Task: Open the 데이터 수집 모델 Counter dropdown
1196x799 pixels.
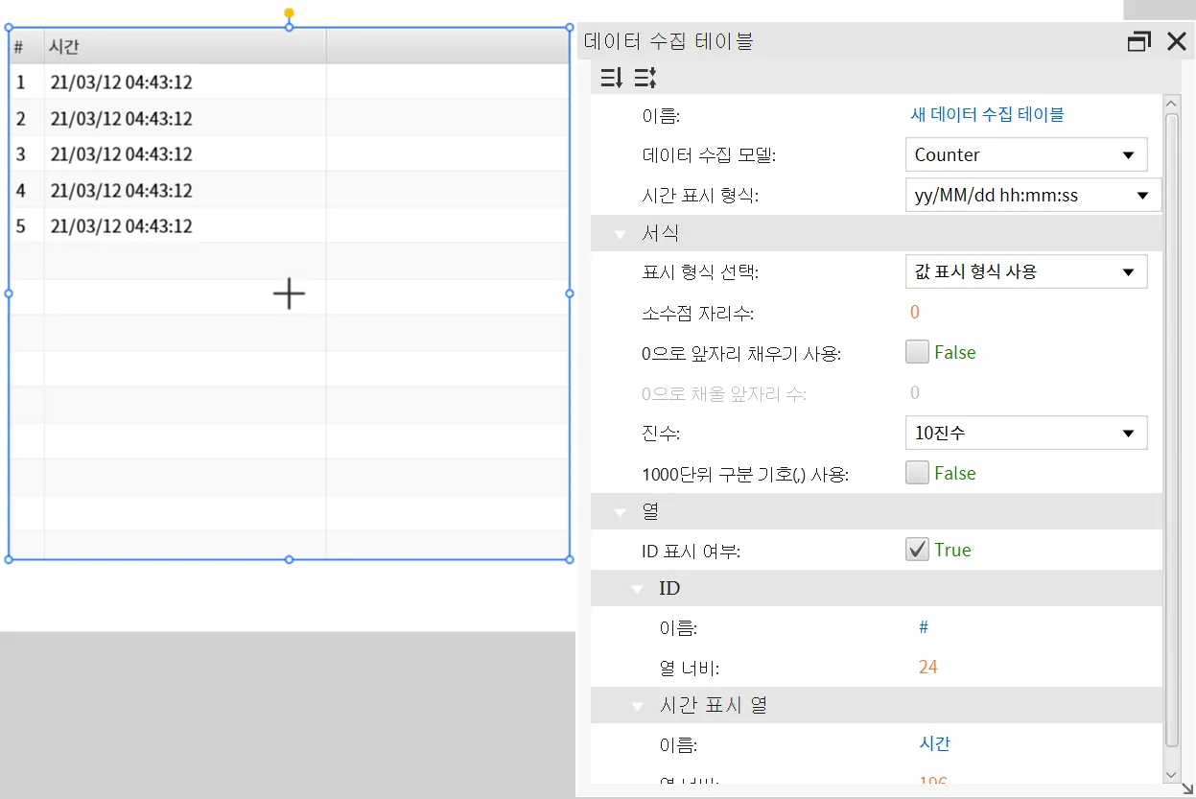Action: point(1026,155)
